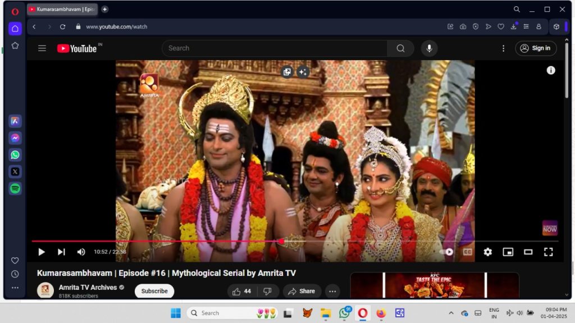Reload the current page
Viewport: 575px width, 323px height.
pos(63,27)
